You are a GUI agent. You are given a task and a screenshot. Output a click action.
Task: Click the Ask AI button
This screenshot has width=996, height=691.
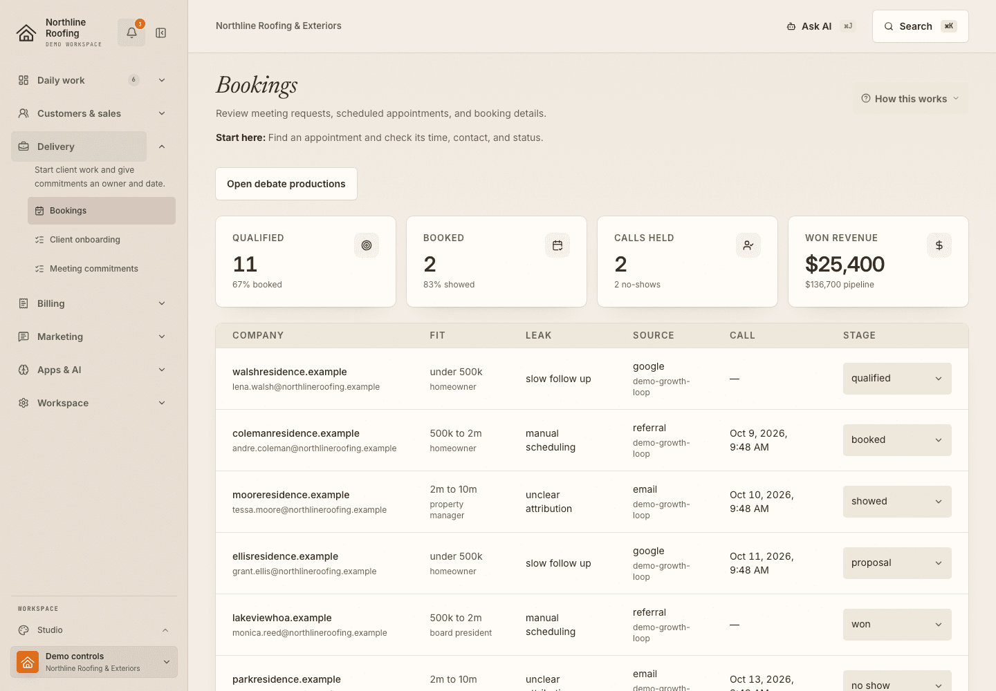(821, 26)
